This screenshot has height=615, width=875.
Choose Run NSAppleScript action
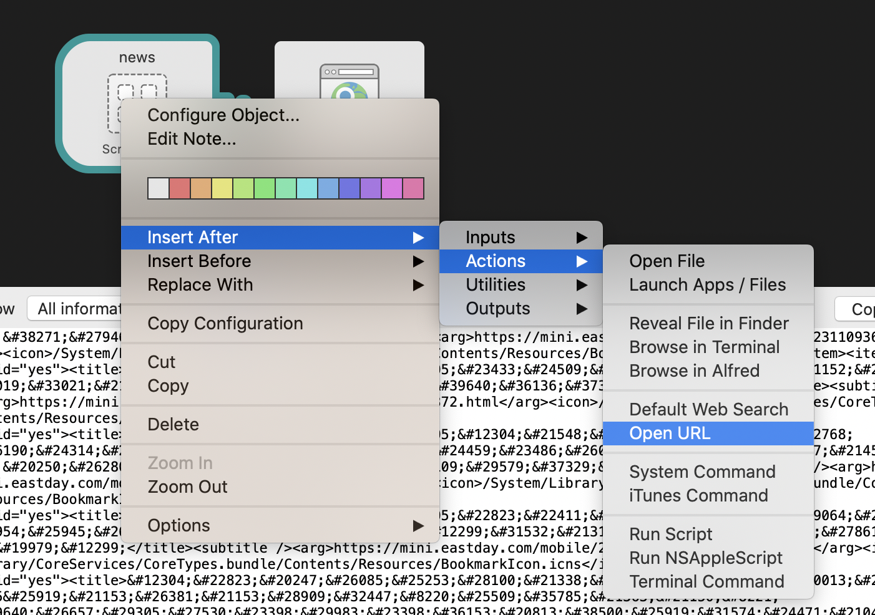[x=708, y=558]
